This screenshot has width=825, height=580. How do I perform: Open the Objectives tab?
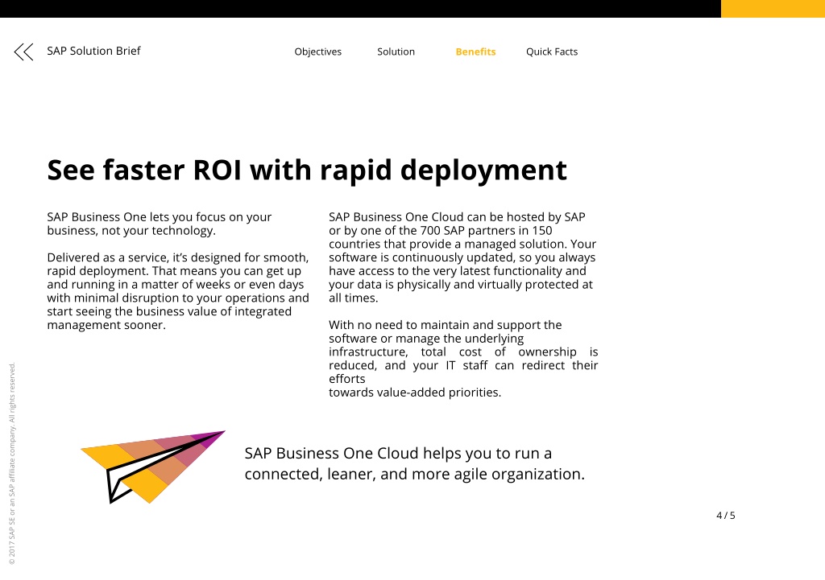click(317, 51)
